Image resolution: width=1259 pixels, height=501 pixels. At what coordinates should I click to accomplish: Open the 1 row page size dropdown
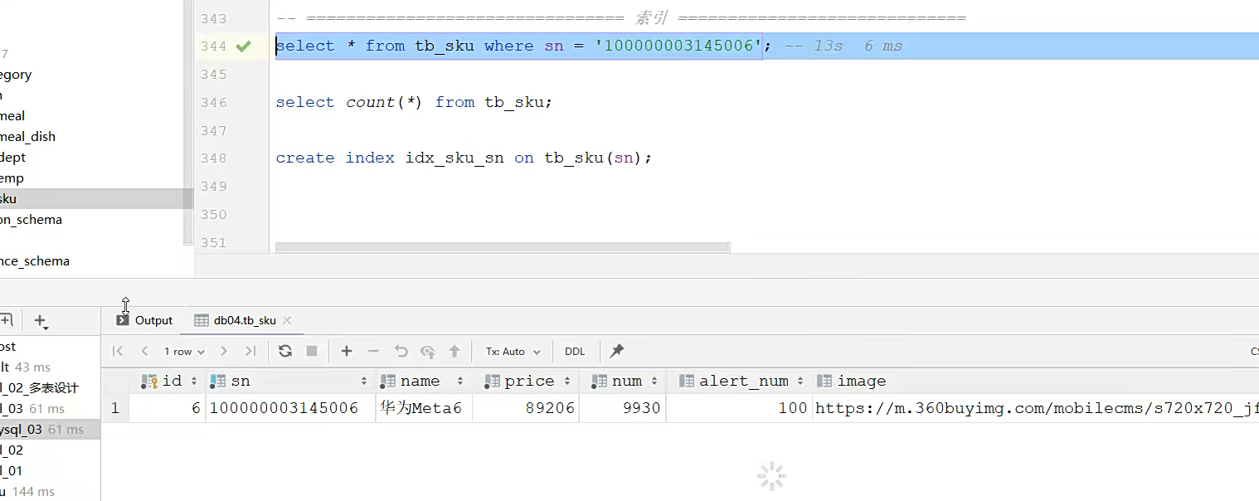pyautogui.click(x=184, y=352)
